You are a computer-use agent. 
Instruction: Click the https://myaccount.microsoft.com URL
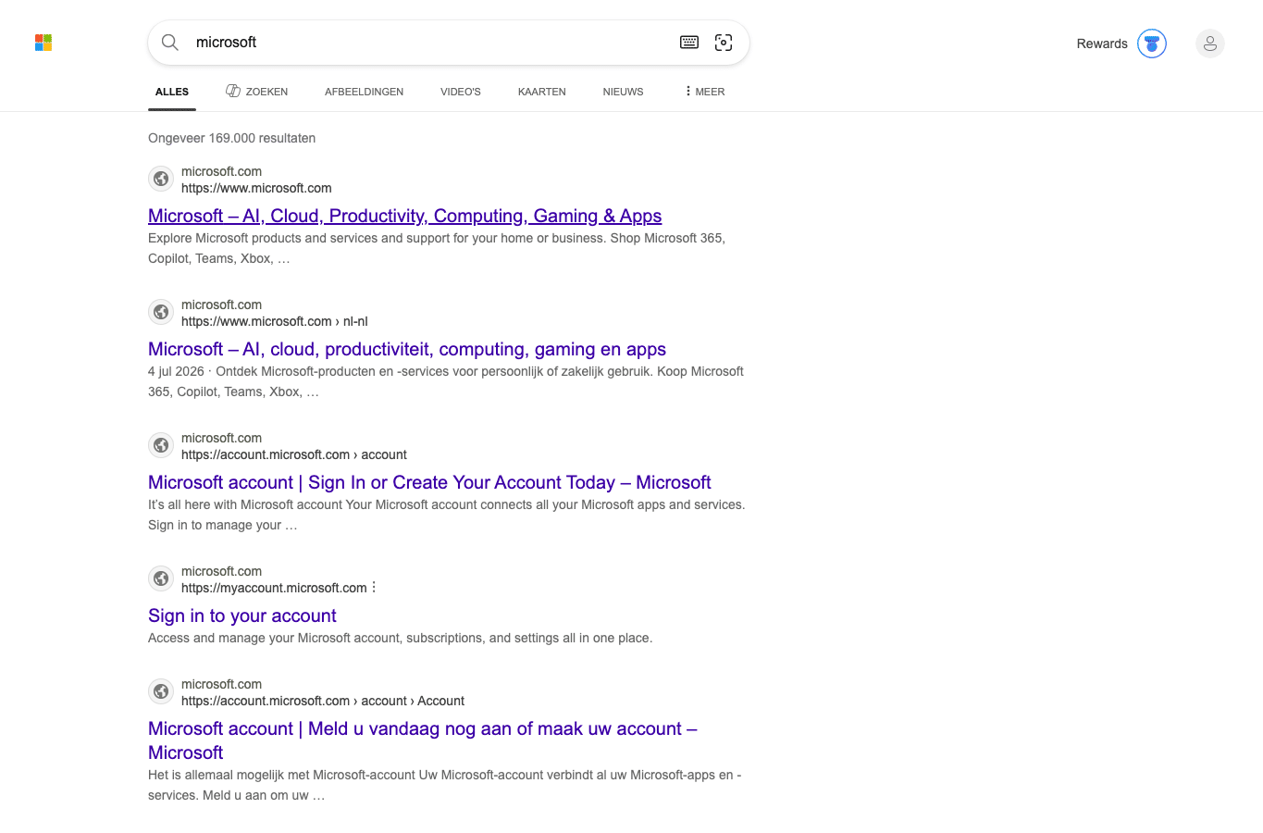(x=274, y=588)
